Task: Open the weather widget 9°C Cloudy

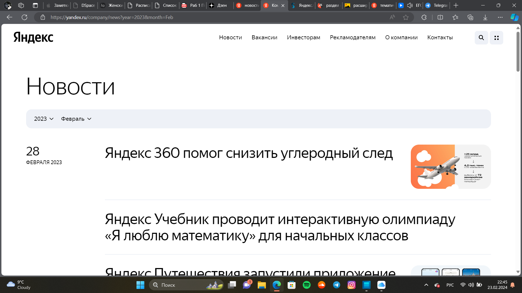Action: (18, 285)
